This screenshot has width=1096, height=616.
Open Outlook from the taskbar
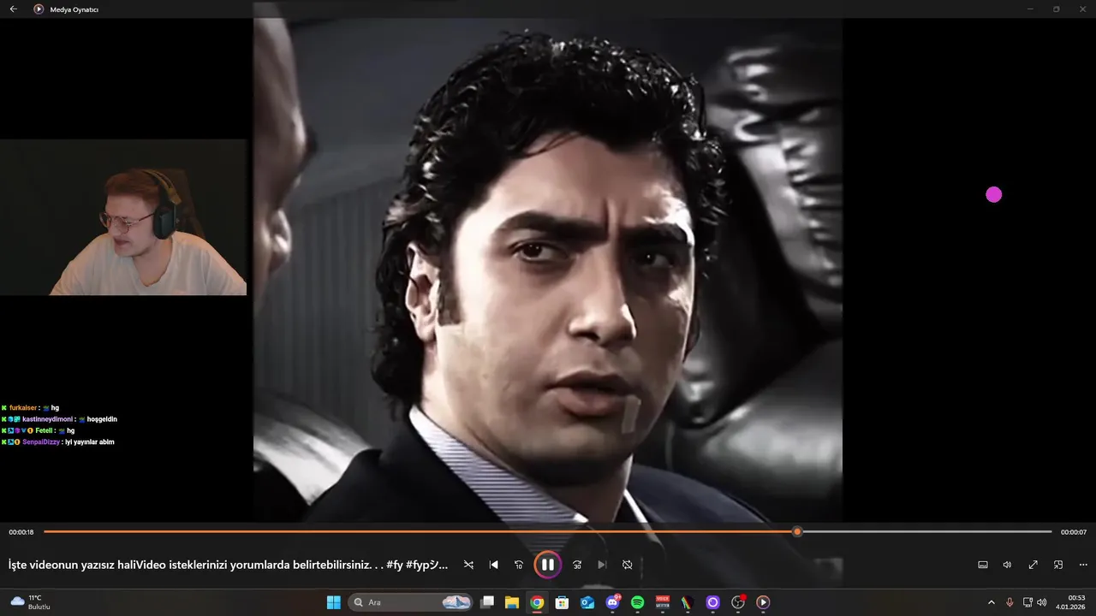587,602
